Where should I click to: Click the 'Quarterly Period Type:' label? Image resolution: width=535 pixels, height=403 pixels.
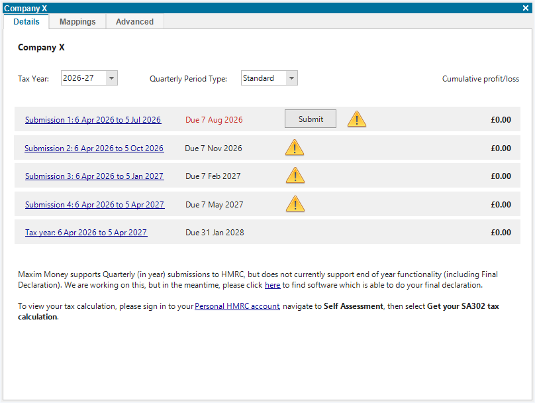tap(188, 79)
